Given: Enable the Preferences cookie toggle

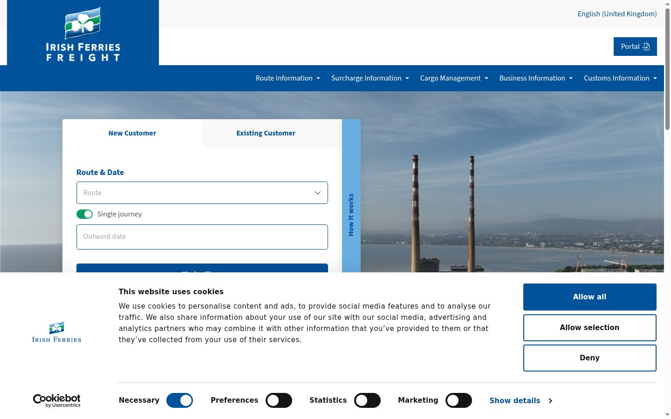Looking at the screenshot, I should [x=279, y=400].
